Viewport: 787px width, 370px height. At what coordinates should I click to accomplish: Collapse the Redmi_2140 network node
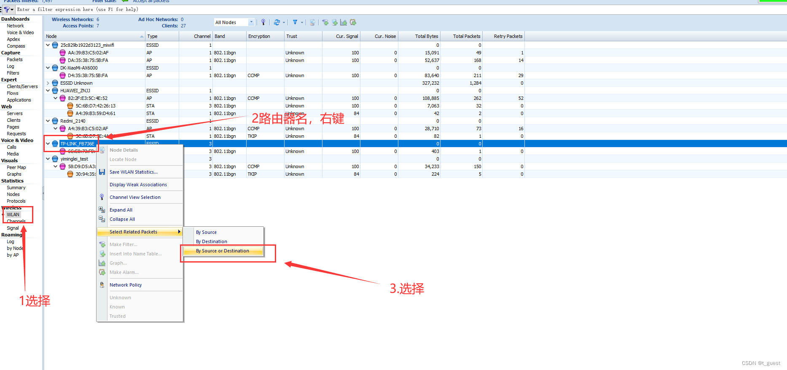tap(48, 121)
